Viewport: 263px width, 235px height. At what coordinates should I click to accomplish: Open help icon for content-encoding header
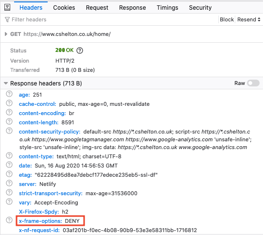pyautogui.click(x=9, y=112)
